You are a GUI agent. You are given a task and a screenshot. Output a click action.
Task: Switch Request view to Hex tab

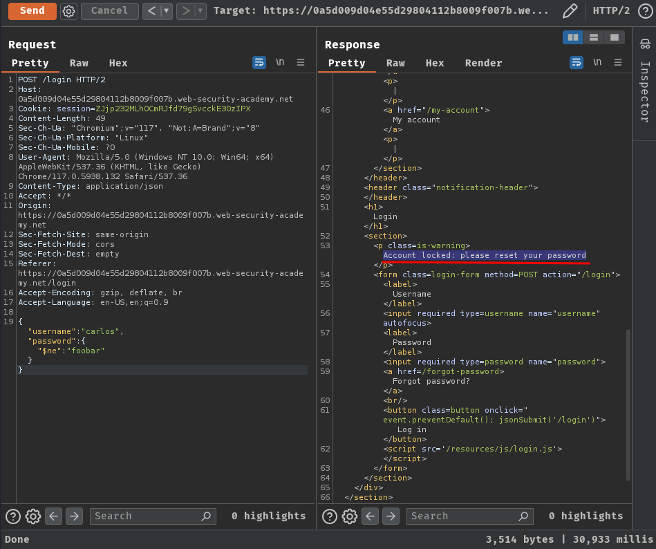118,63
